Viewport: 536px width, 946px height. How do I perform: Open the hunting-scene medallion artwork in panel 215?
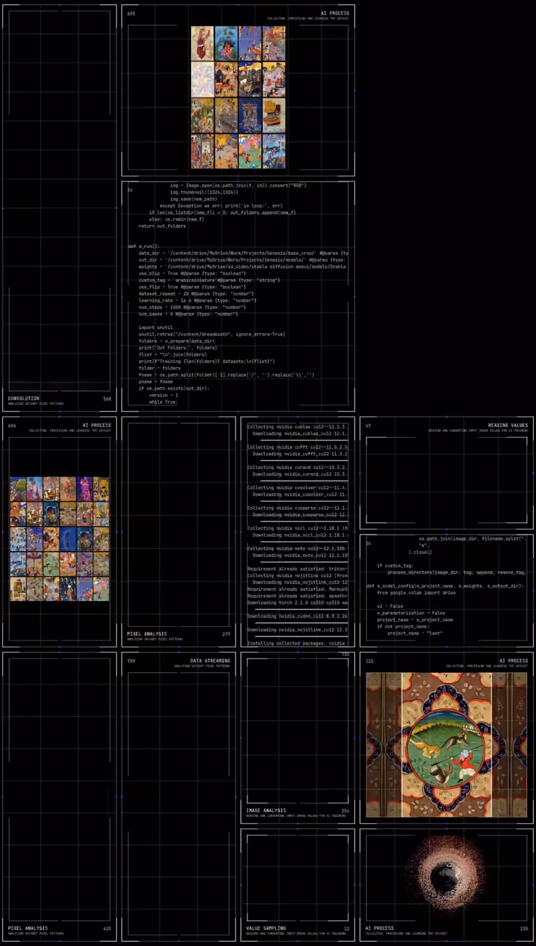pyautogui.click(x=446, y=745)
